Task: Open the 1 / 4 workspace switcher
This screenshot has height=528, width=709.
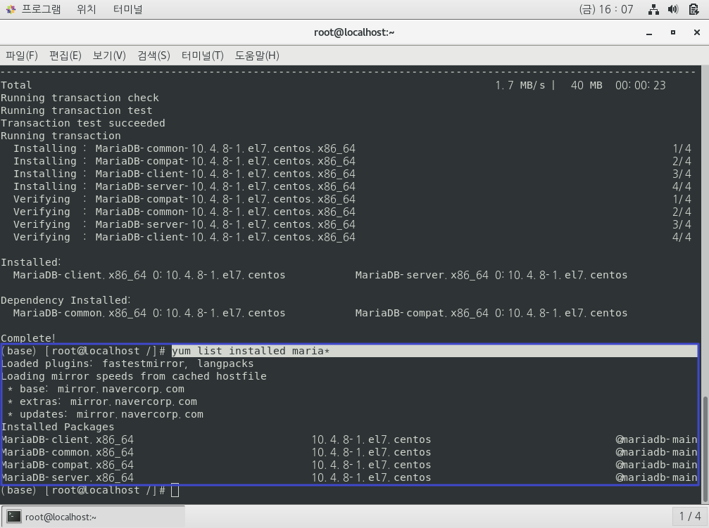Action: [689, 516]
